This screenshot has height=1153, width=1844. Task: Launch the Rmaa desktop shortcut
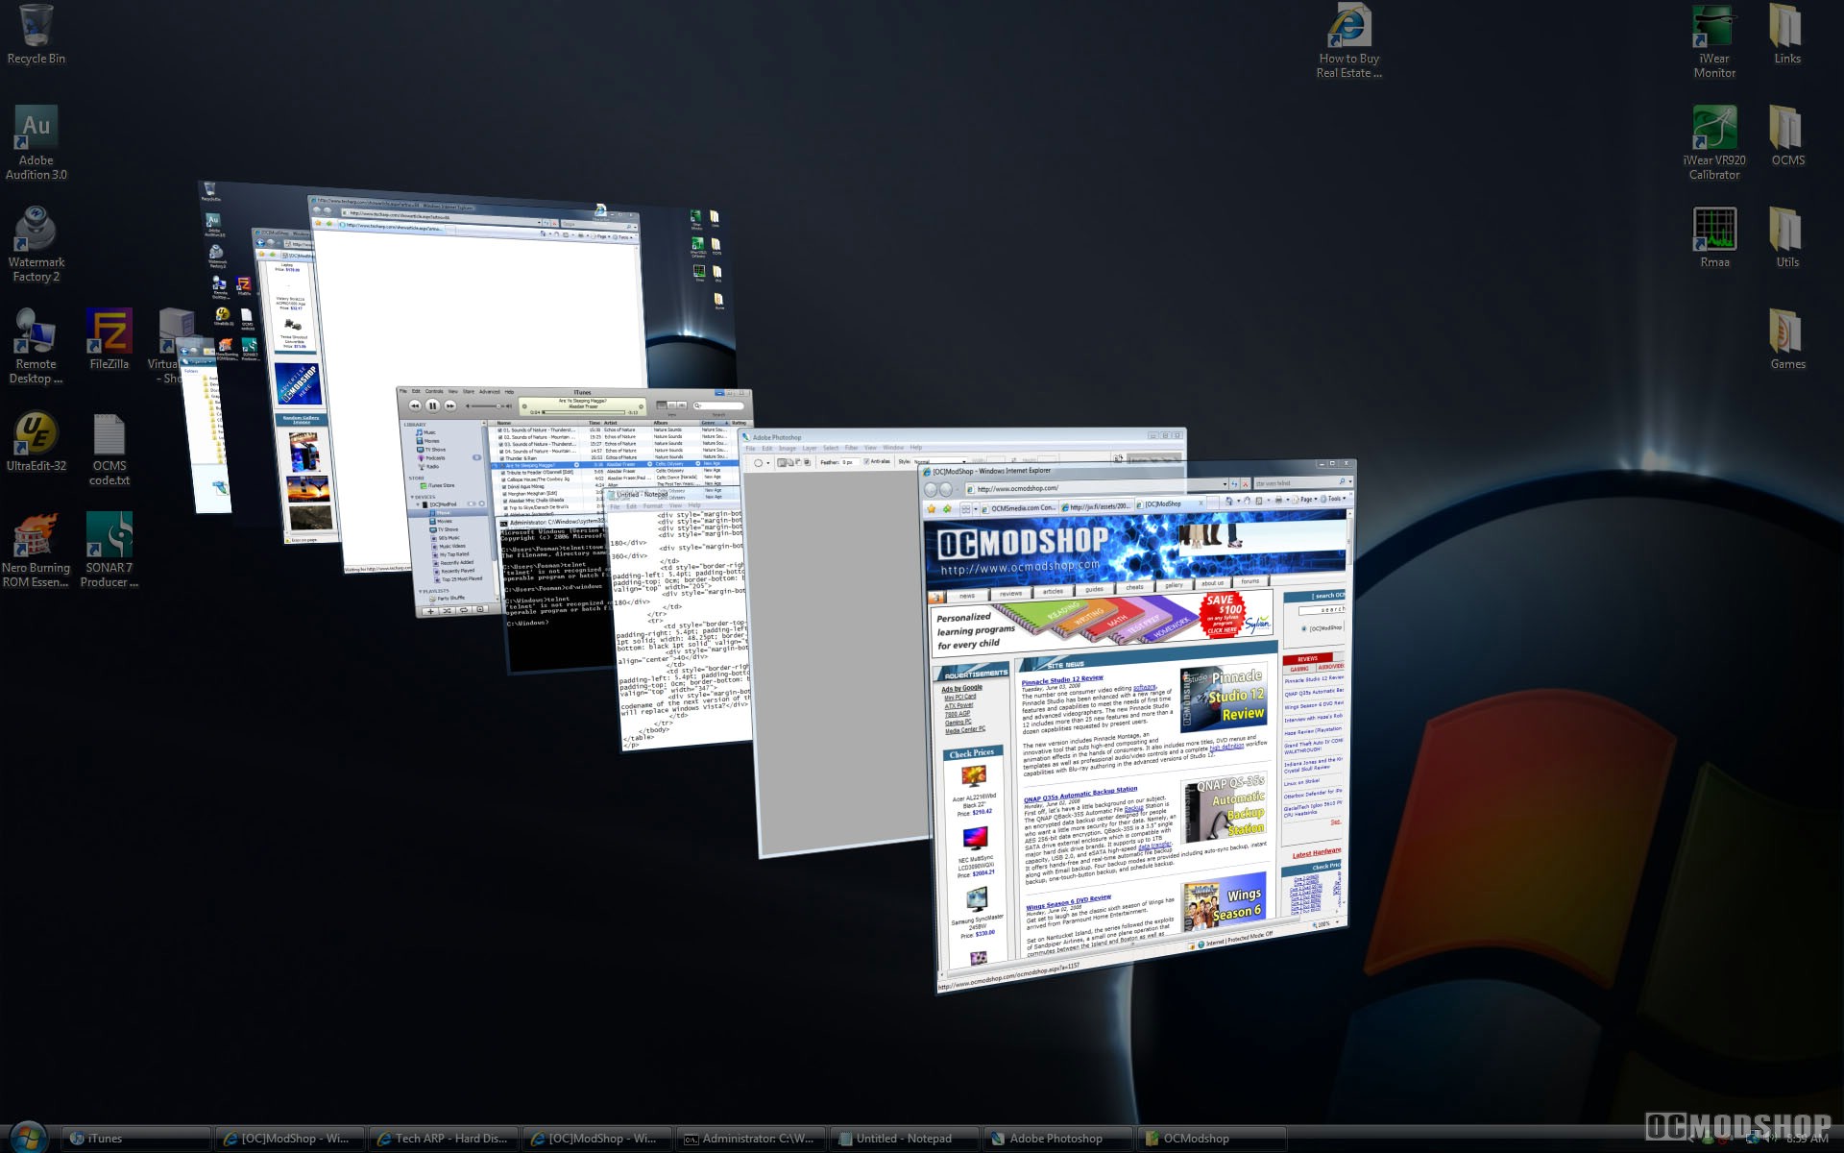(1714, 237)
